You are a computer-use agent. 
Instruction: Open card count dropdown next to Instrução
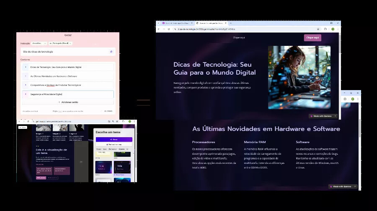click(39, 43)
